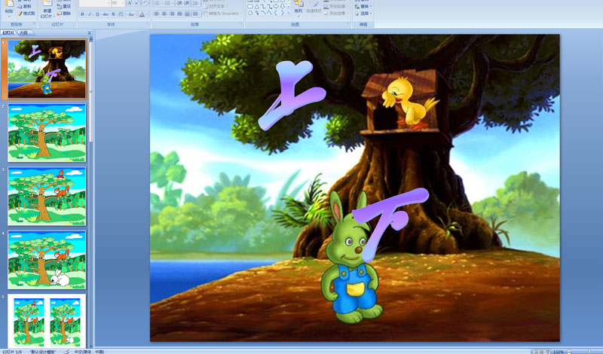Image resolution: width=603 pixels, height=354 pixels.
Task: Click the Copy (复制) command
Action: [25, 7]
